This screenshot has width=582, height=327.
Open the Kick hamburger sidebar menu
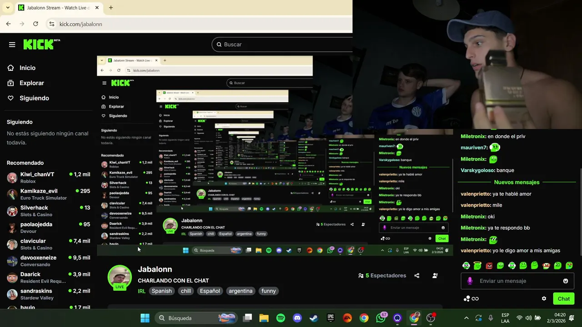pos(12,45)
